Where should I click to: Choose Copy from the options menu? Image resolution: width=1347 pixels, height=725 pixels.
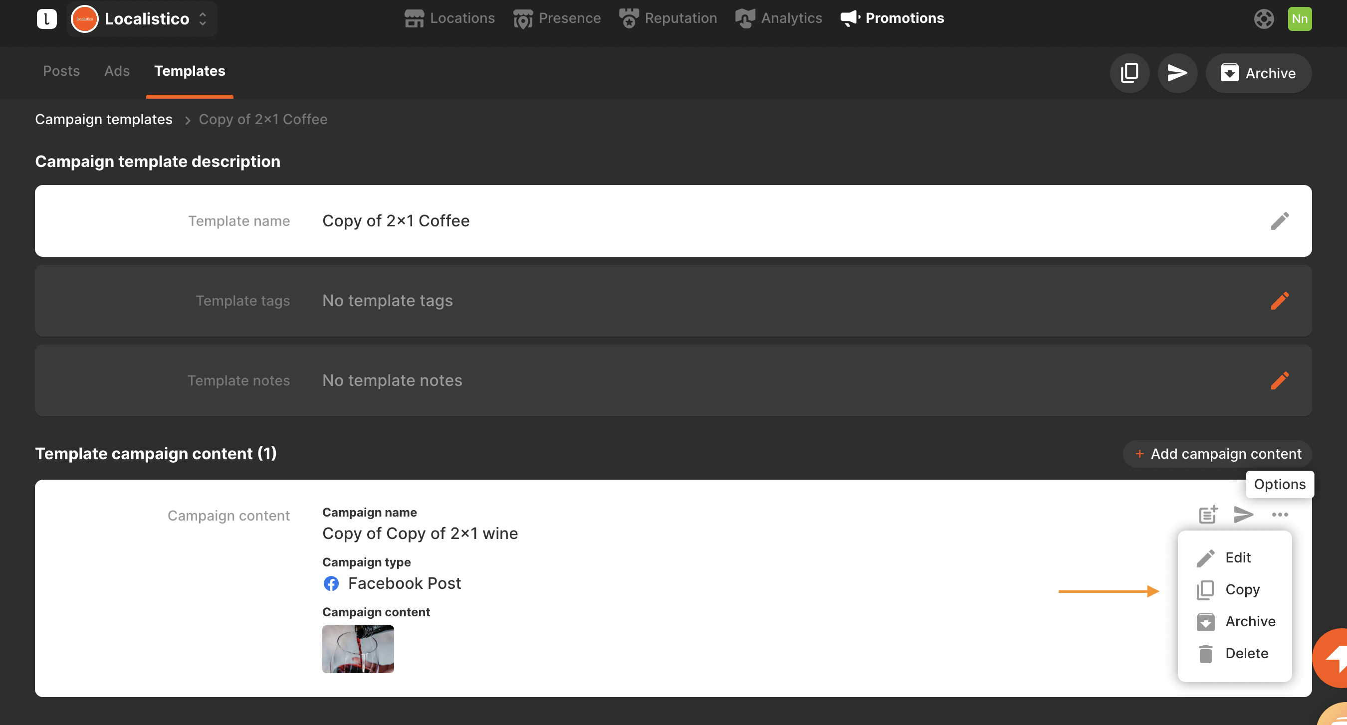point(1235,589)
